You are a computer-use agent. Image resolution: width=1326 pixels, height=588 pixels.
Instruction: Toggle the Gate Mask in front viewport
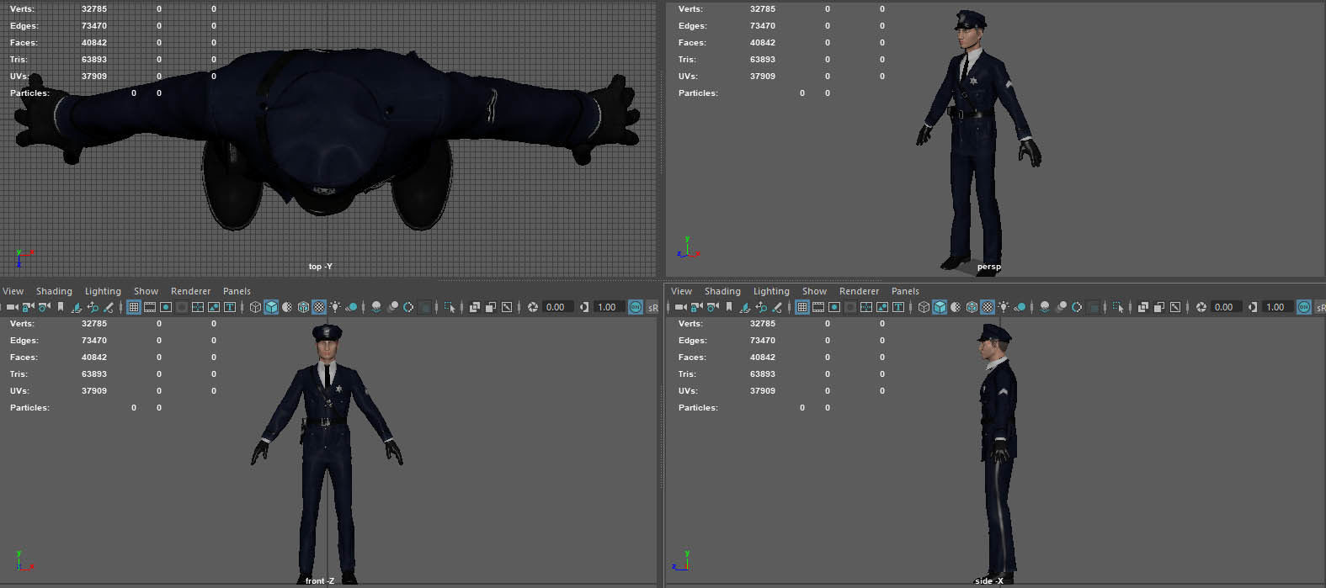point(181,307)
